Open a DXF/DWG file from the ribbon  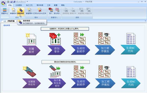click(40, 11)
